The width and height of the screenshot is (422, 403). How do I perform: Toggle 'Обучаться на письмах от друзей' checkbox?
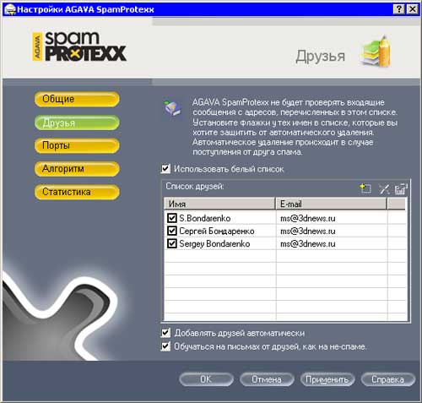click(165, 346)
